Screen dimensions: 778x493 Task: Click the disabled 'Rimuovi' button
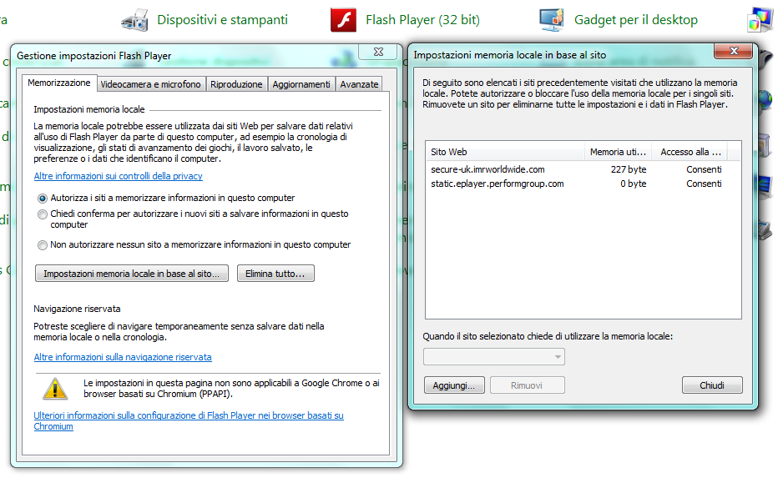coord(527,385)
